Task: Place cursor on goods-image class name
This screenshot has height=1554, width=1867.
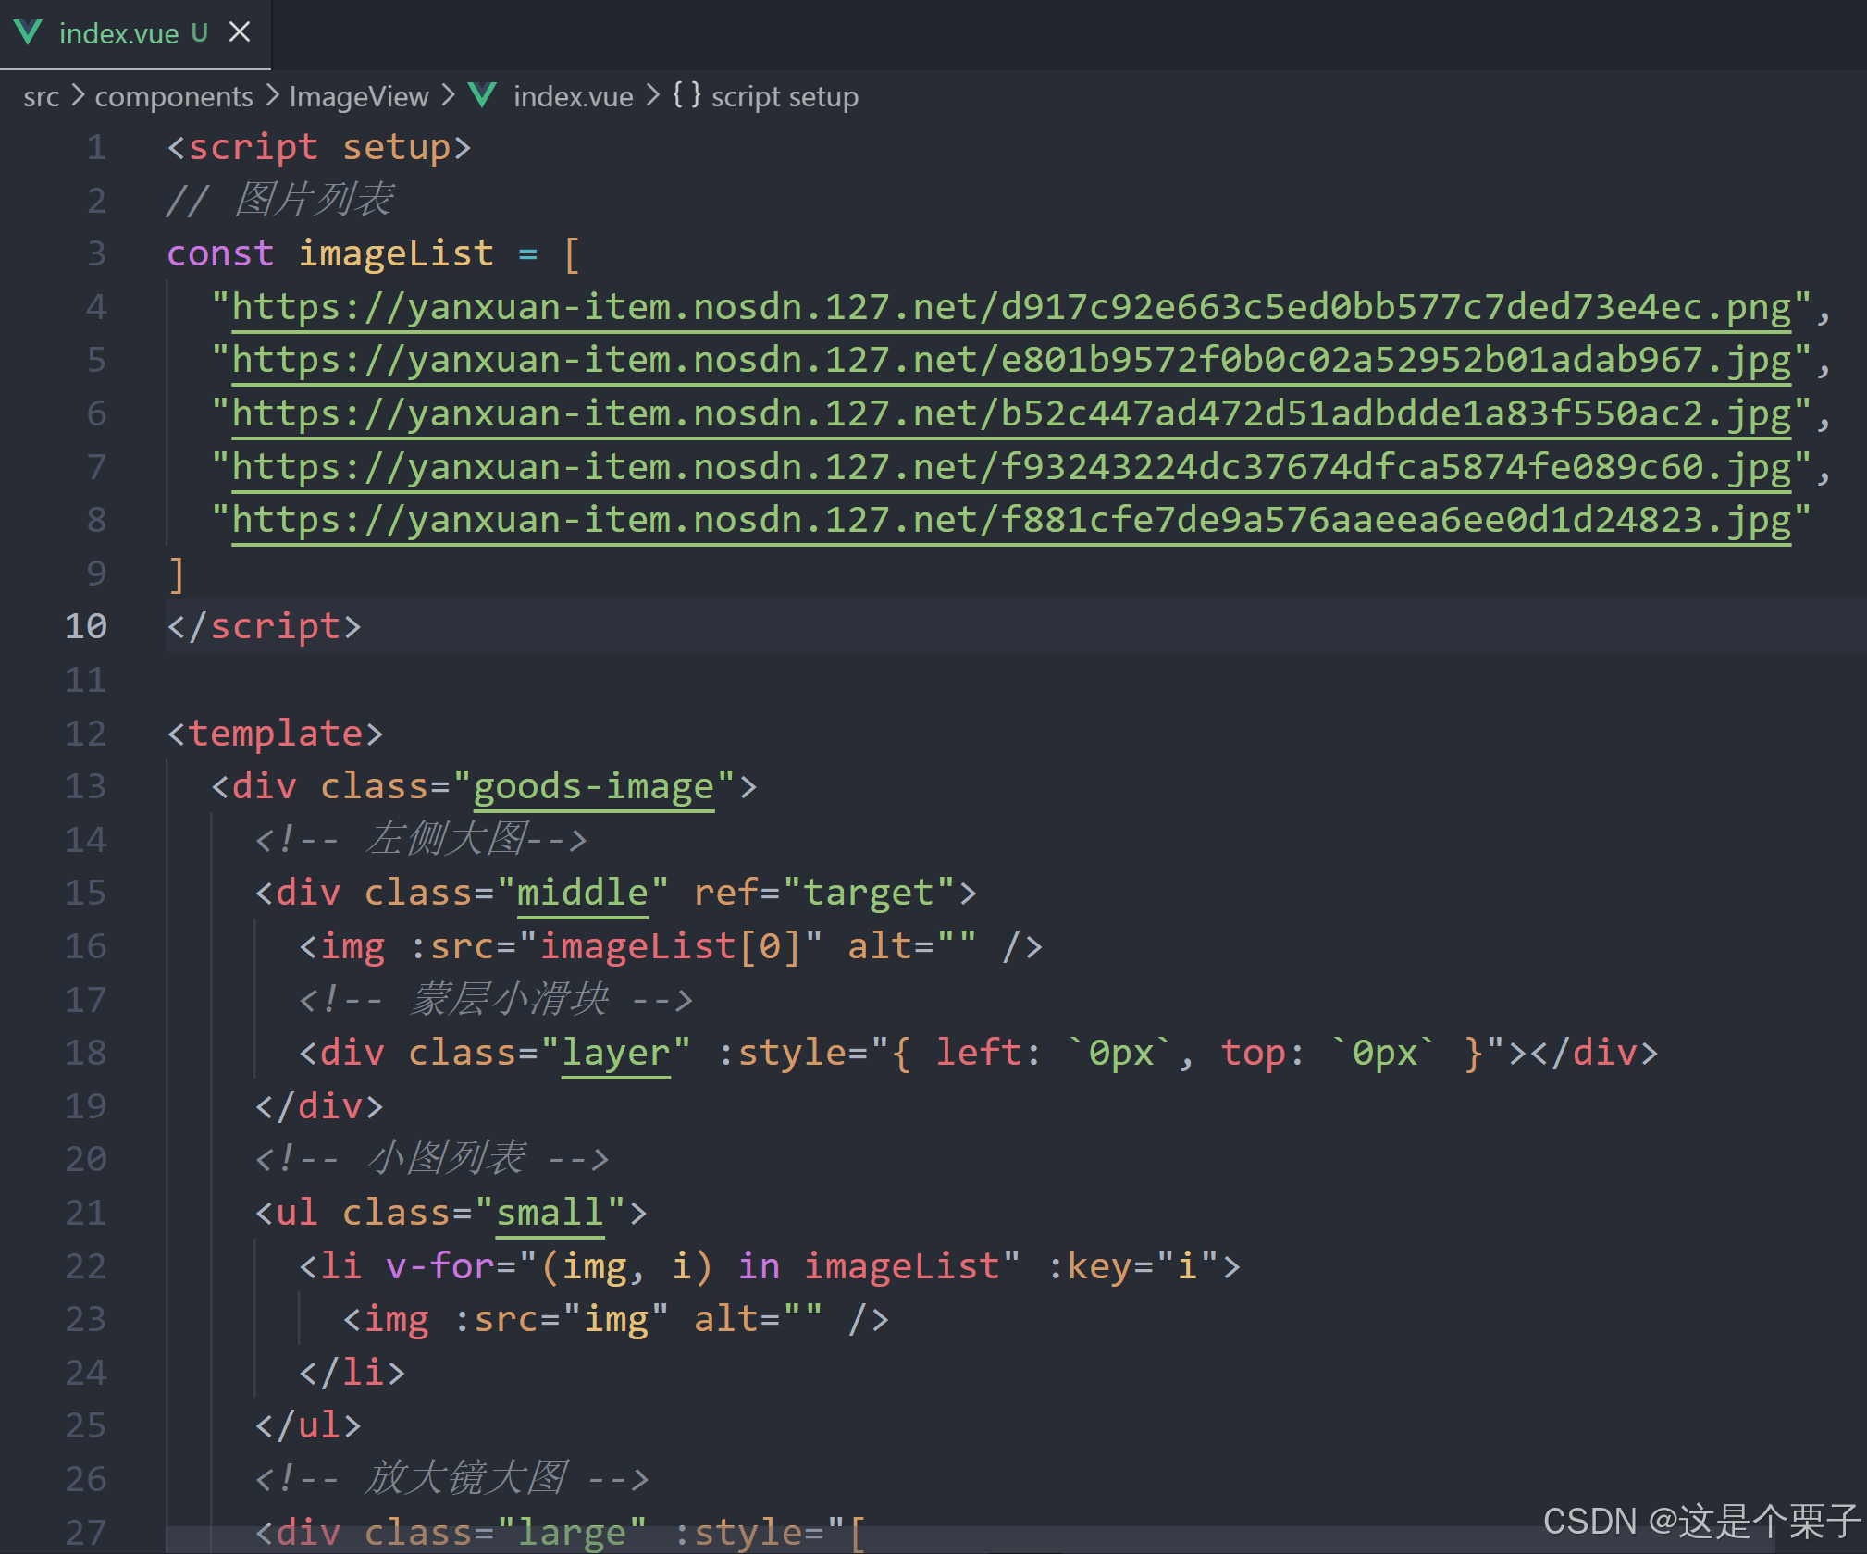Action: [593, 786]
